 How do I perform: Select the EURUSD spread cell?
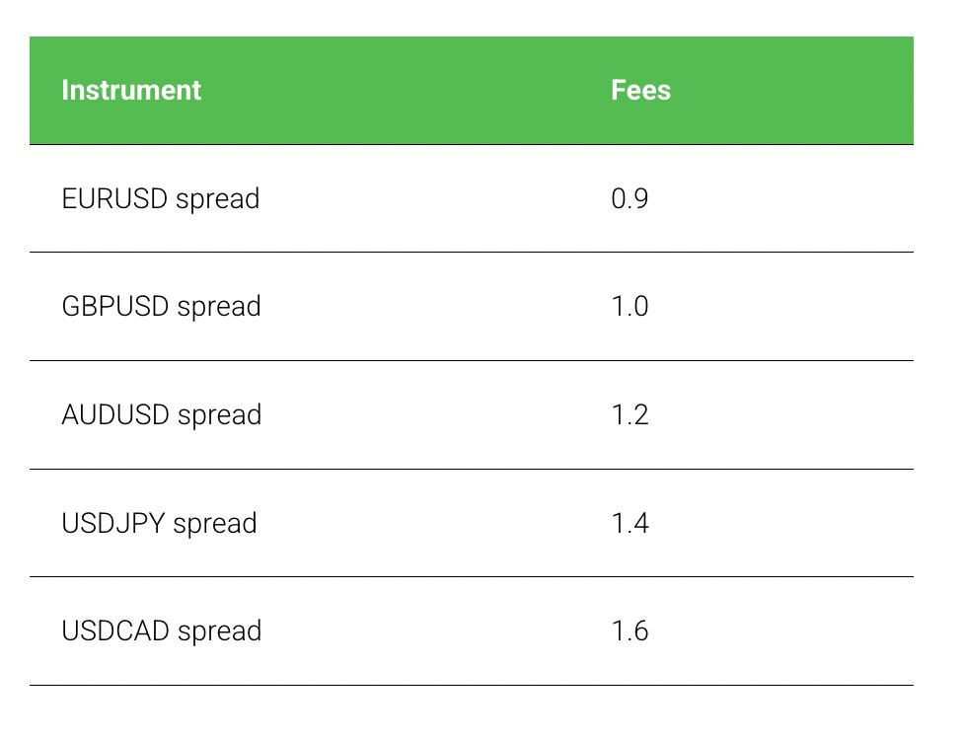161,199
